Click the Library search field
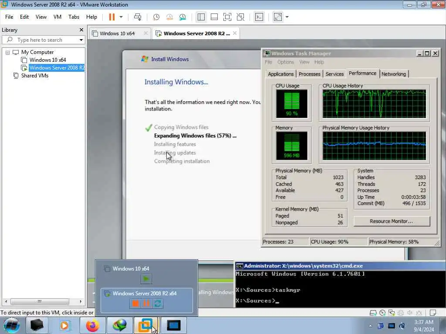 tap(43, 40)
